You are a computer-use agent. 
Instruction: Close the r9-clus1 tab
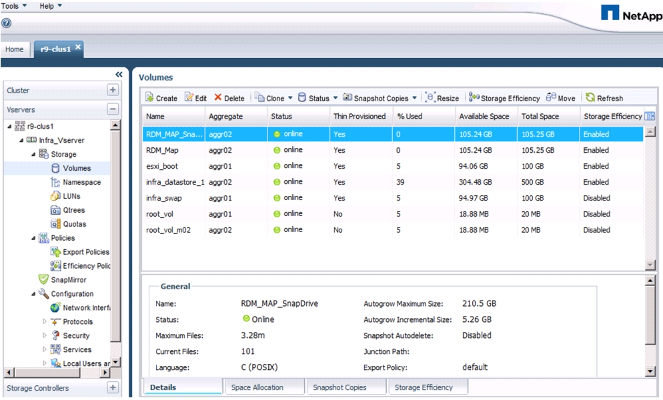[78, 47]
